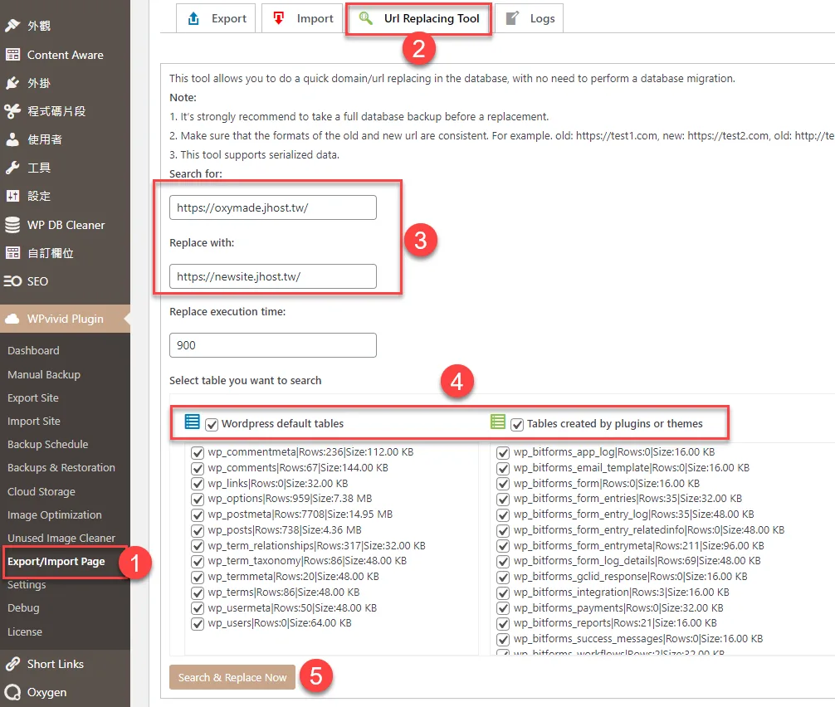
Task: Click the Replace execution time field
Action: click(x=272, y=345)
